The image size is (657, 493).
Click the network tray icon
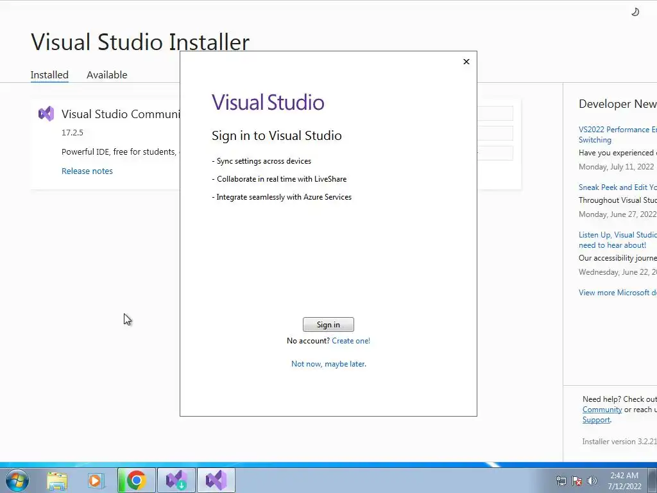[561, 481]
